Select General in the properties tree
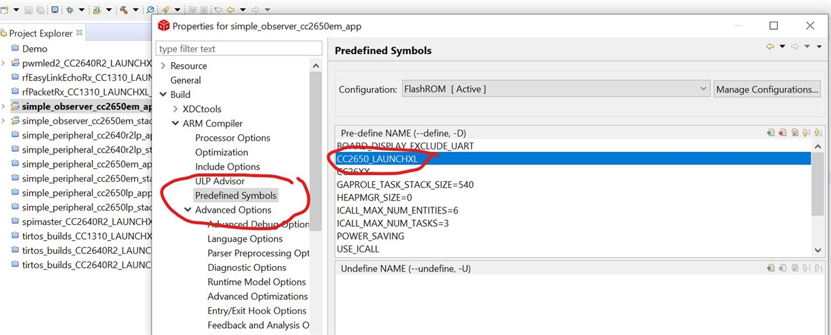Image resolution: width=831 pixels, height=335 pixels. click(186, 80)
